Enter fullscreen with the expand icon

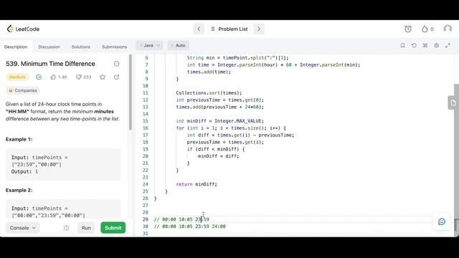[448, 45]
